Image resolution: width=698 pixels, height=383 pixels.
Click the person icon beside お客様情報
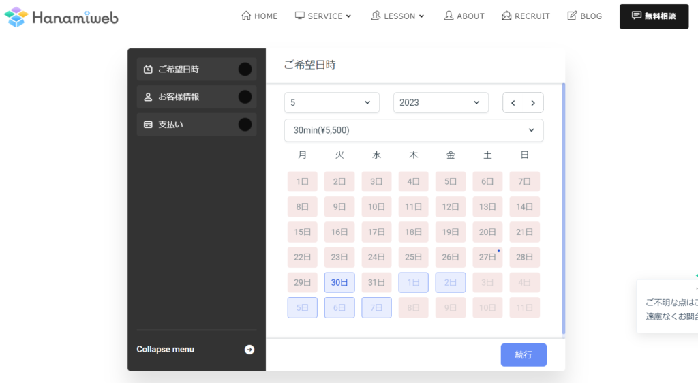pyautogui.click(x=148, y=97)
